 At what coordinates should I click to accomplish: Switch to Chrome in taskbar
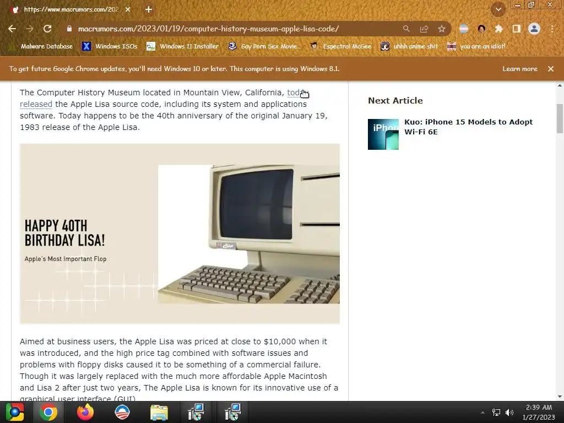coord(48,412)
